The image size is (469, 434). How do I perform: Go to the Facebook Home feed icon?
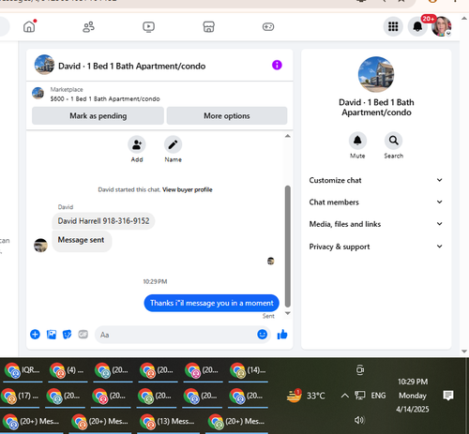click(x=29, y=26)
